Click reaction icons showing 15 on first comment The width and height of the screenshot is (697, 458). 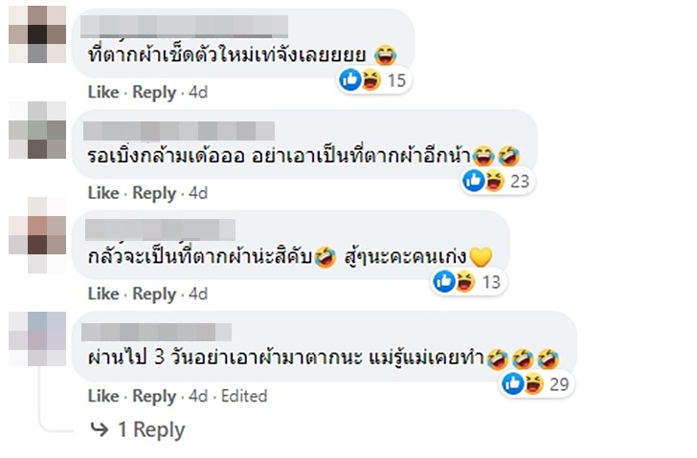click(x=361, y=80)
